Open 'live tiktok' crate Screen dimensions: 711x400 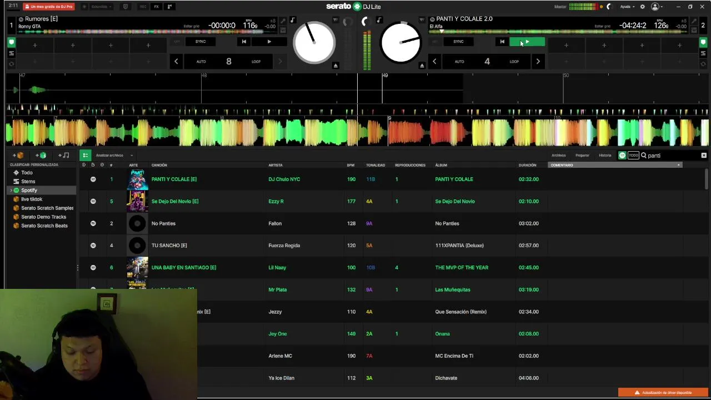pos(32,199)
